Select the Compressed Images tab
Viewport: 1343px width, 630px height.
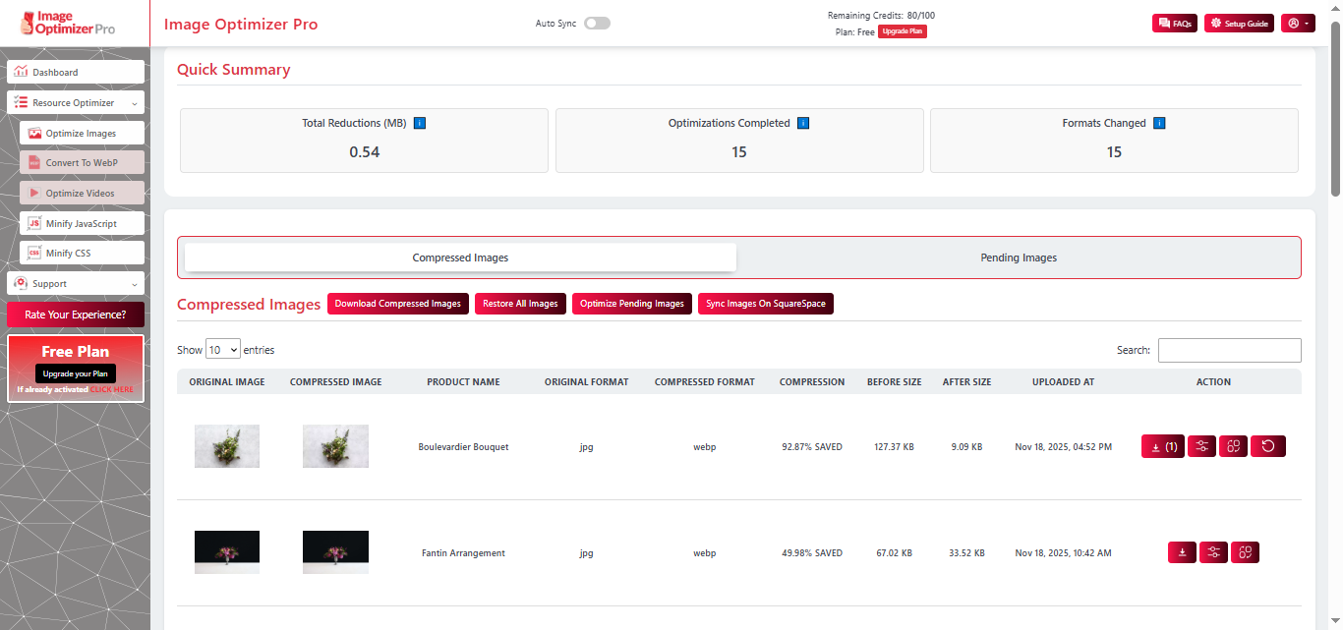coord(460,258)
